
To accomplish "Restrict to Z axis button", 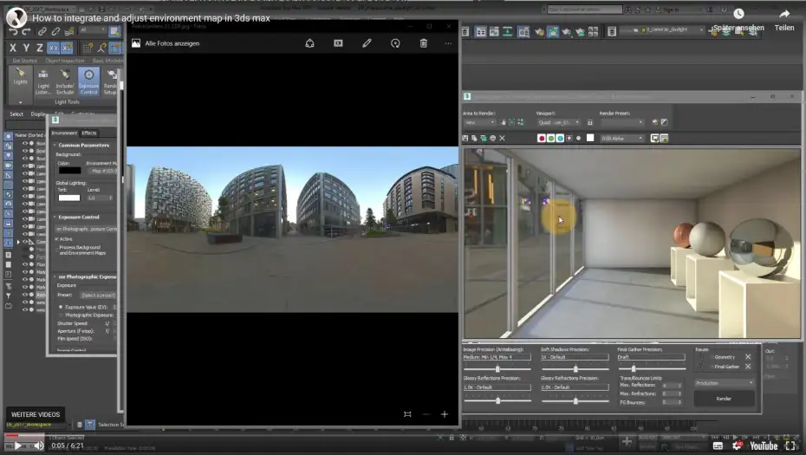I will 40,48.
